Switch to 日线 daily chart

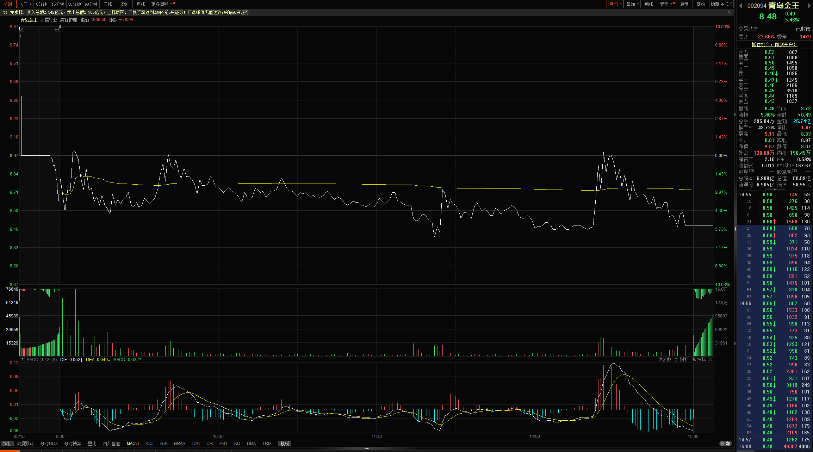pyautogui.click(x=108, y=4)
